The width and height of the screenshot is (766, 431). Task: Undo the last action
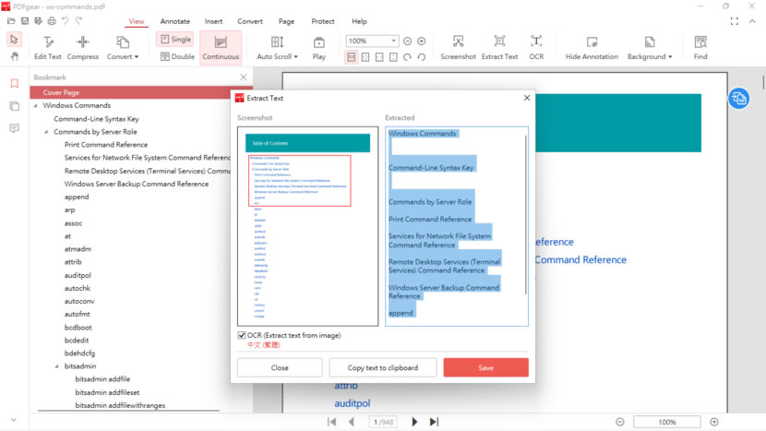(x=65, y=21)
